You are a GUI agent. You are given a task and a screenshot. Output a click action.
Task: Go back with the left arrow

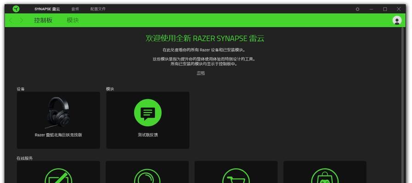11,21
